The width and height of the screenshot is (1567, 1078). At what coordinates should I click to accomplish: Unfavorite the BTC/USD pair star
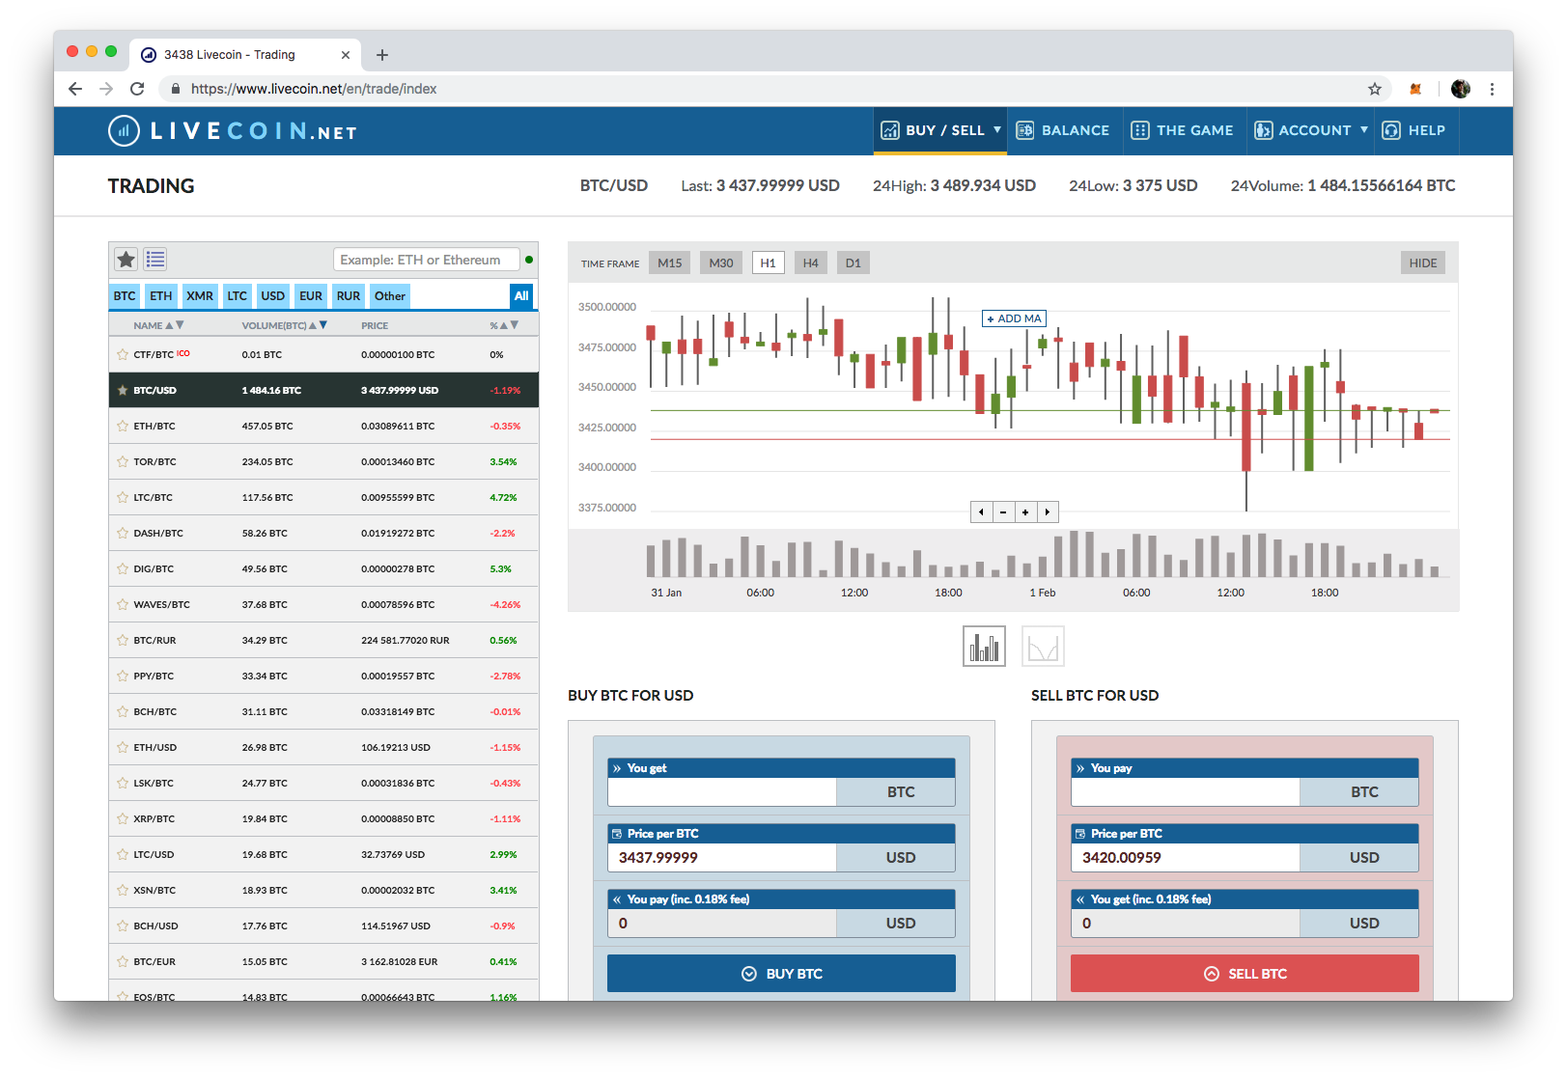click(x=123, y=390)
